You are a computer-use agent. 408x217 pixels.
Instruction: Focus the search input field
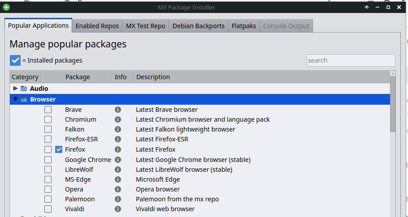351,60
